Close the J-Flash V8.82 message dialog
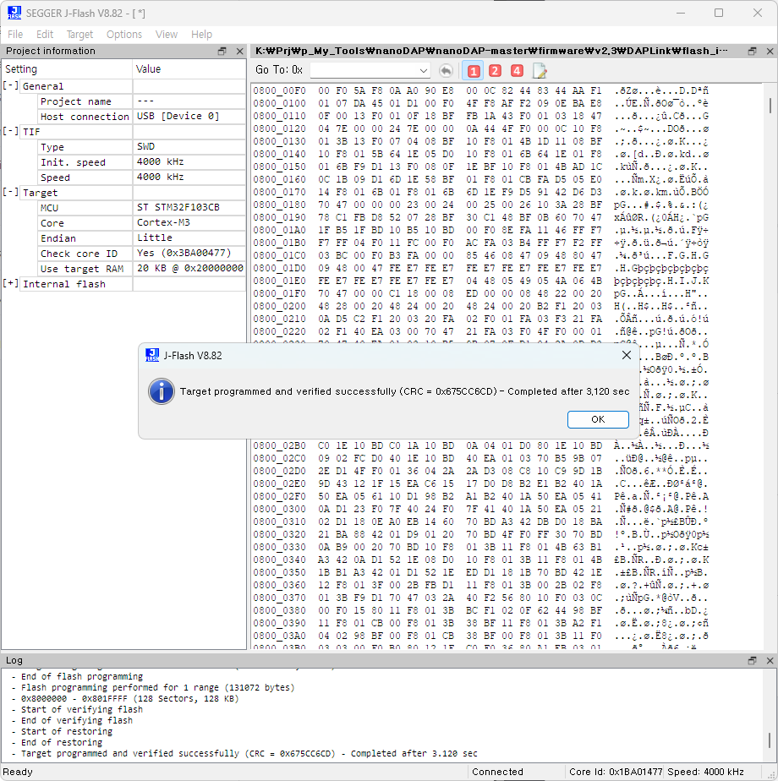 coord(626,356)
